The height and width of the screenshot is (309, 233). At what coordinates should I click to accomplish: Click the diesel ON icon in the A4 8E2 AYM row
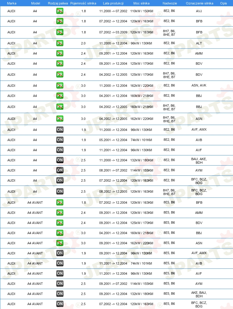point(60,170)
